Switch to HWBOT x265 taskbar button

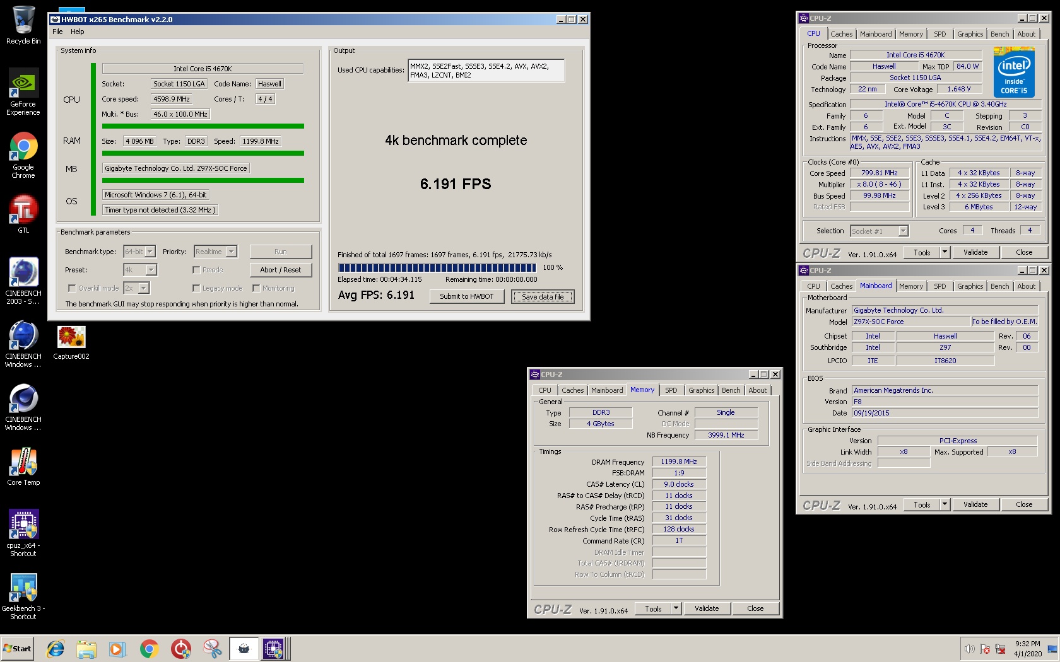[244, 649]
